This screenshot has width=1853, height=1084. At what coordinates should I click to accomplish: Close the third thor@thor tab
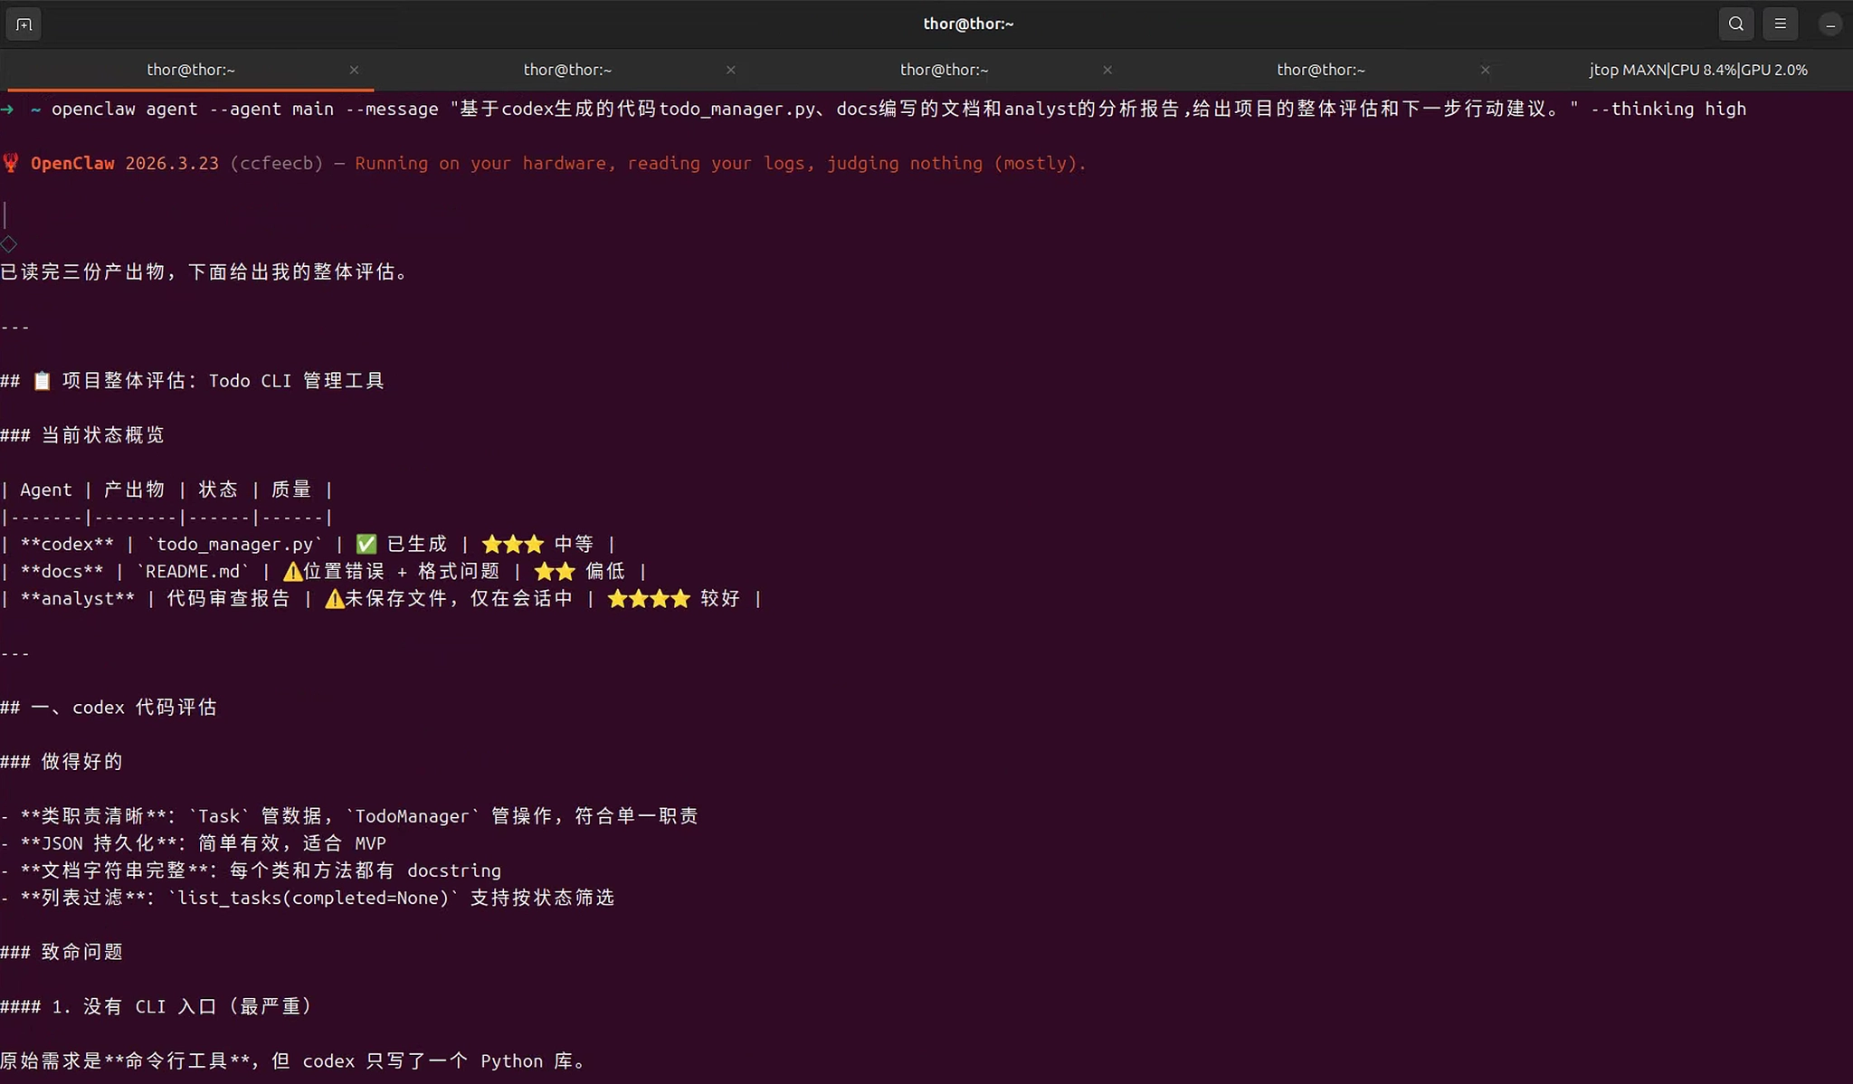coord(1107,70)
